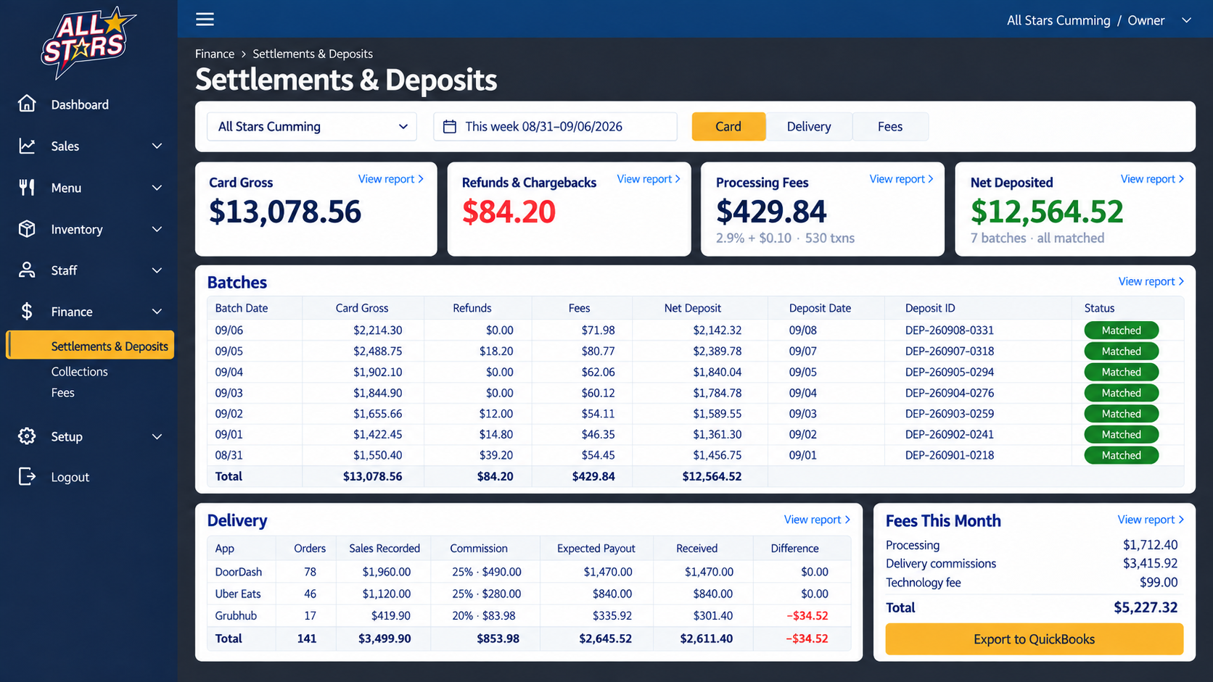This screenshot has width=1213, height=682.
Task: Click the $84.20 refunds card amount
Action: click(509, 211)
